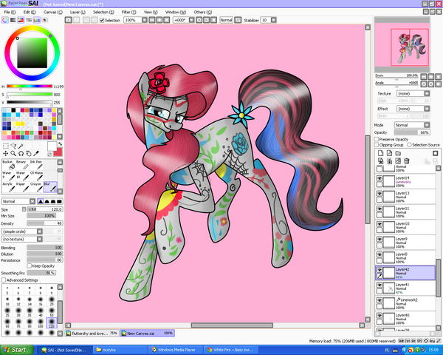Choose the Blur brush tool
443x355 pixels.
click(x=50, y=187)
